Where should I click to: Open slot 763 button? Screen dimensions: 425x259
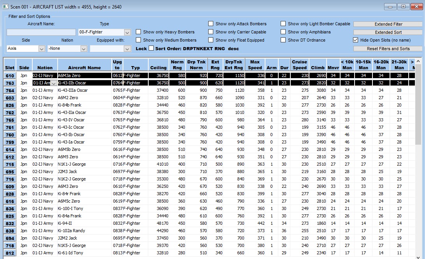click(10, 83)
